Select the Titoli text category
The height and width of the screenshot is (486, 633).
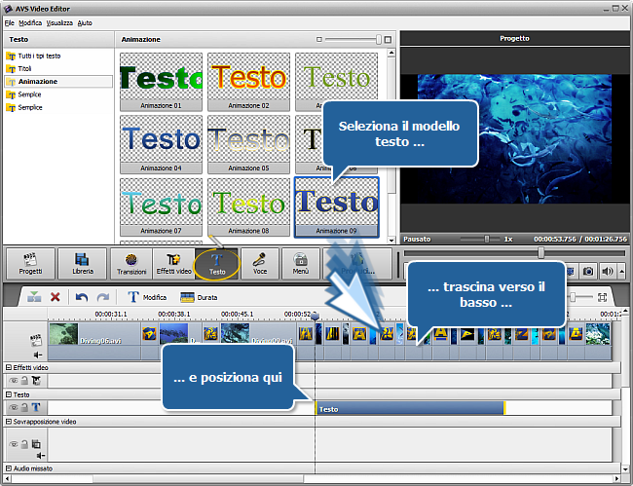tap(25, 69)
